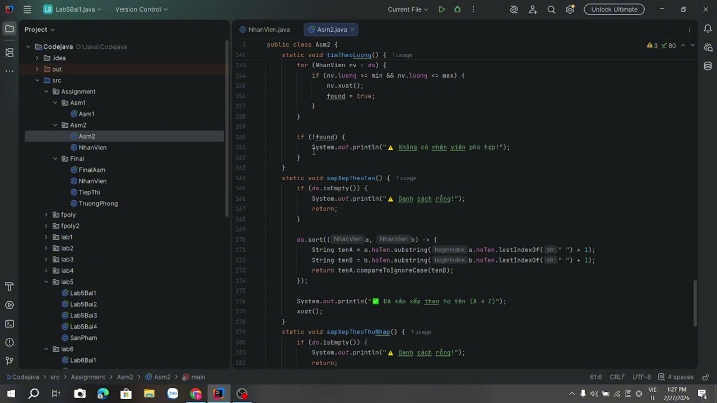Collapse the Assignment package
Screen dimensions: 717x403
pos(46,92)
